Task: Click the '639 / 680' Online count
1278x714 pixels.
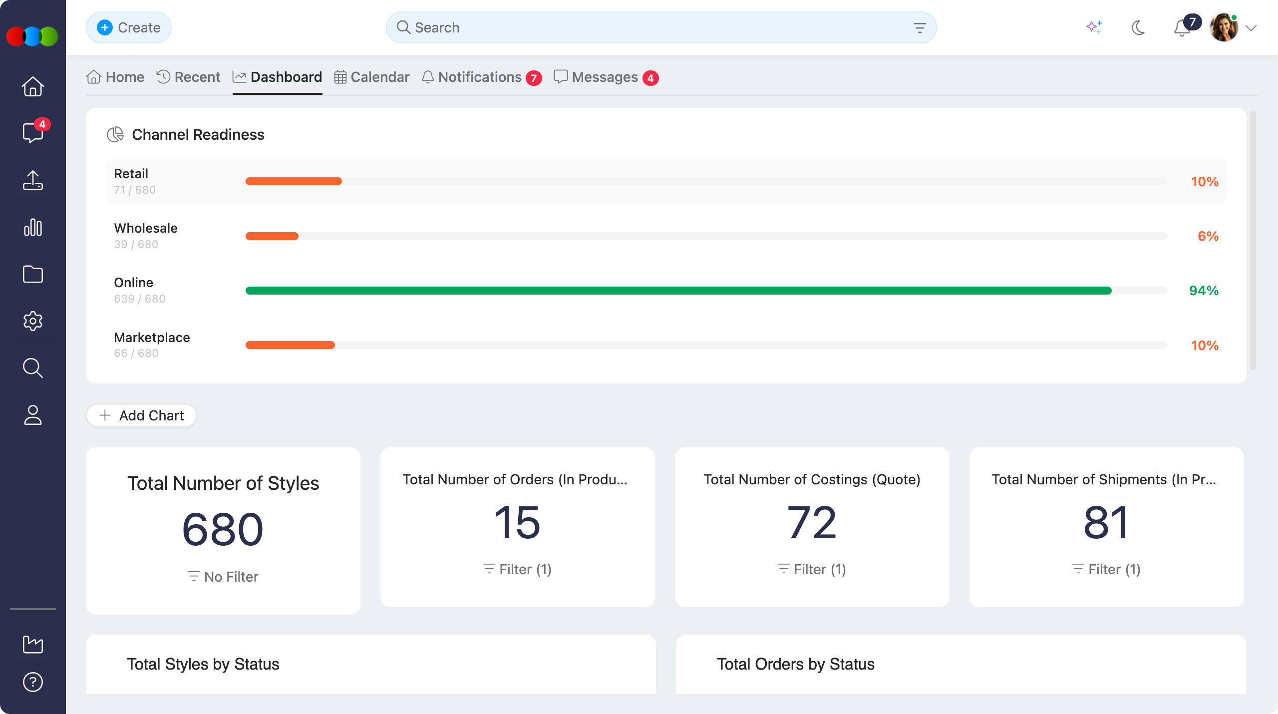Action: click(140, 299)
